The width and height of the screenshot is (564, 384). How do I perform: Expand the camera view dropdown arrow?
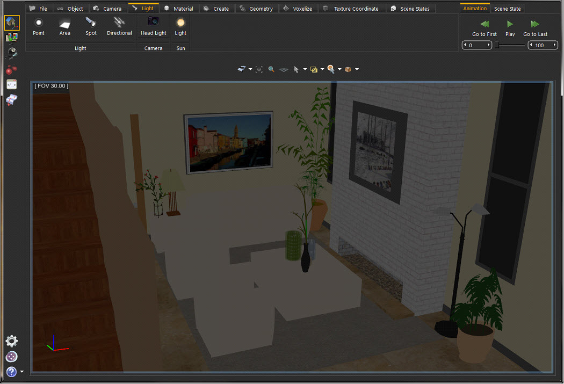[x=250, y=69]
